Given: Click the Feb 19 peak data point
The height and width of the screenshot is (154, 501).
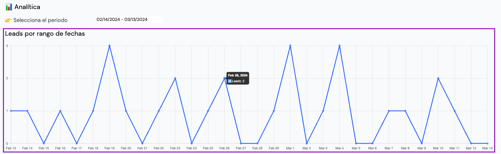Looking at the screenshot, I should point(109,46).
